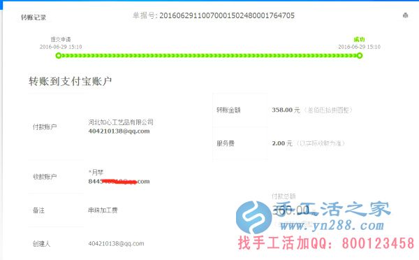The height and width of the screenshot is (260, 419).
Task: Click the payer company name 河北如心工艺品有限公司
Action: (121, 122)
